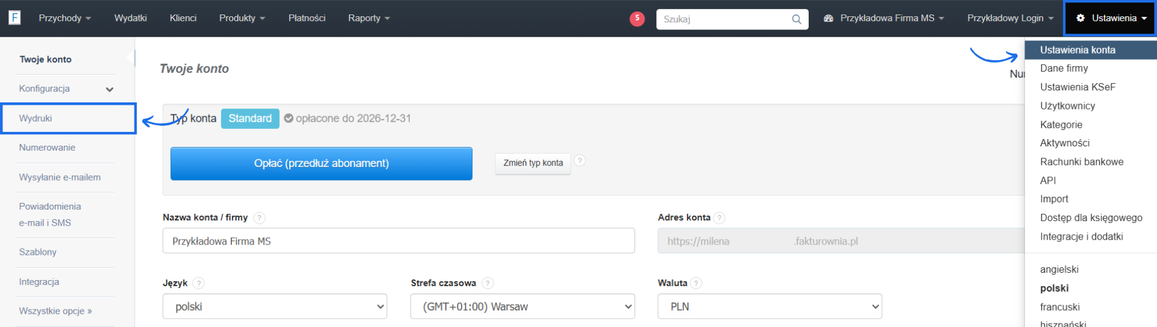Expand the Konfiguracja sidebar section
The width and height of the screenshot is (1157, 327).
[66, 89]
